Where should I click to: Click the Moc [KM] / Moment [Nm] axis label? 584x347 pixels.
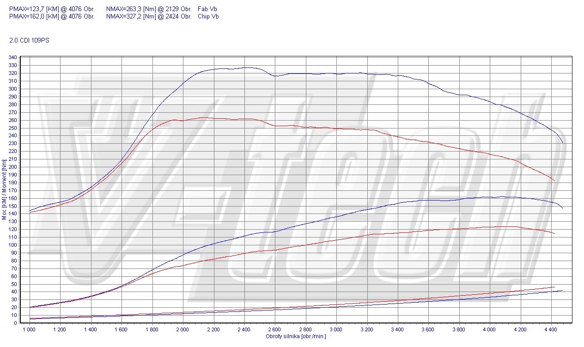(4, 190)
